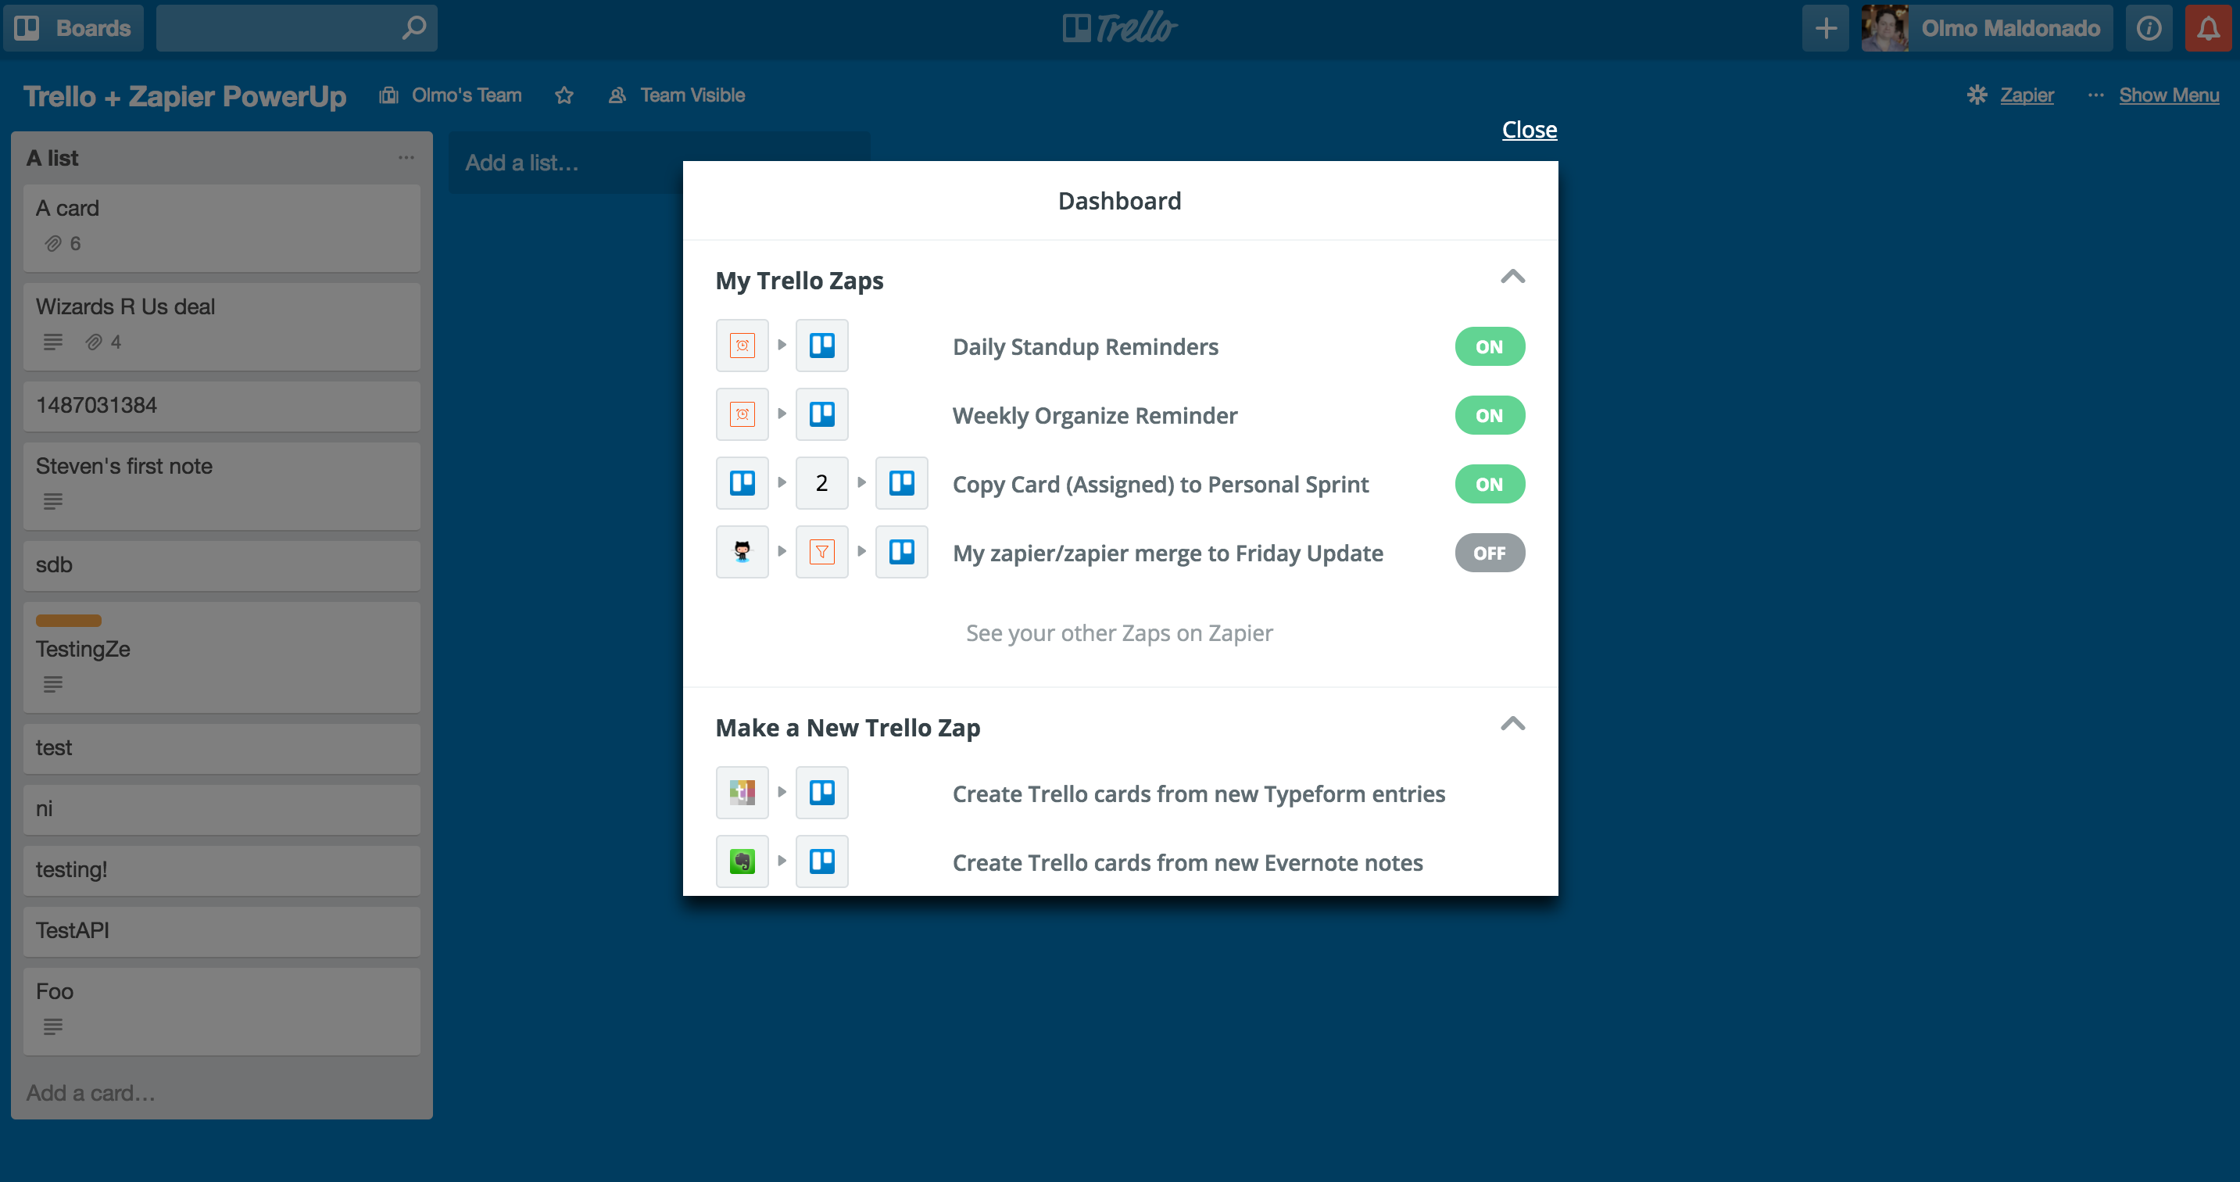Collapse the My Trello Zaps section

click(1512, 277)
